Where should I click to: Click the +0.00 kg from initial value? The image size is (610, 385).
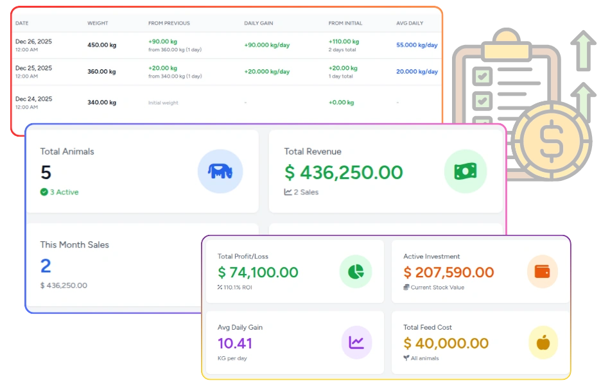341,102
